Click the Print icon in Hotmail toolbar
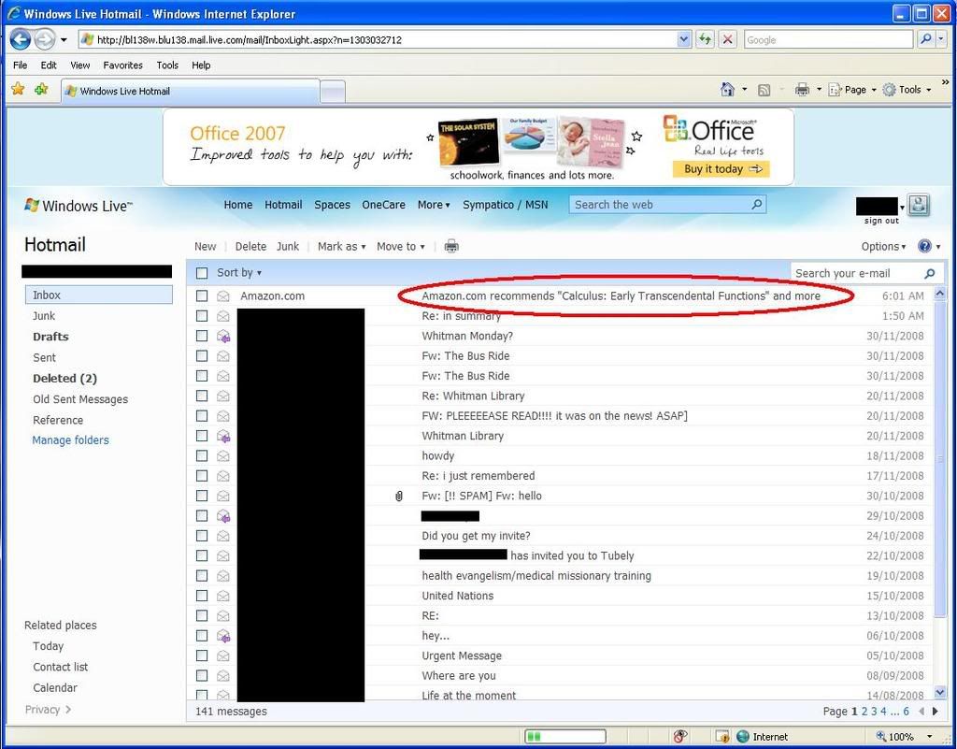 [451, 247]
